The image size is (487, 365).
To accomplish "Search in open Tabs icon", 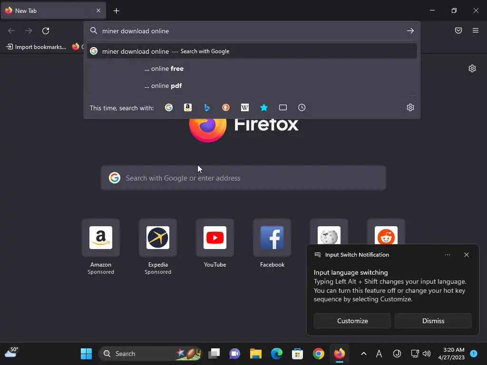I will [x=283, y=107].
